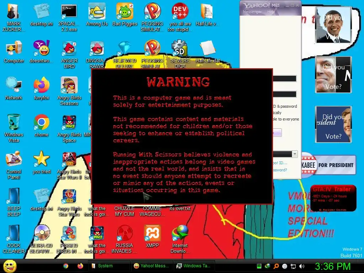Open the COMMIE WAGECU... icon
Screen dimensions: 364x273
[x=152, y=211]
